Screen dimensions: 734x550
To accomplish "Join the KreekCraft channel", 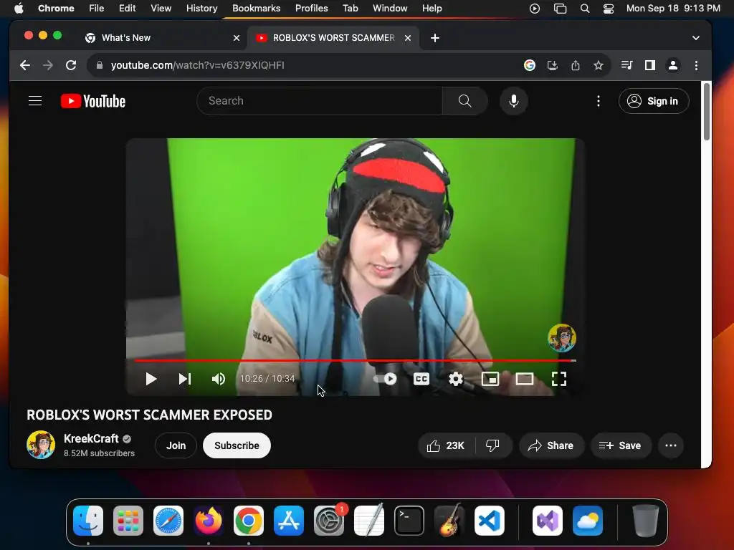I will click(x=176, y=445).
